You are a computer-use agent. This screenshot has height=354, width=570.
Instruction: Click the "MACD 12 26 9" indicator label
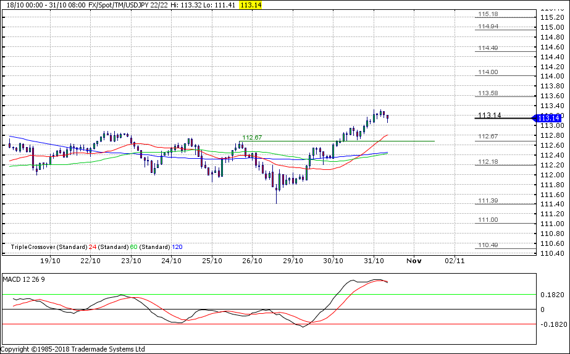click(23, 279)
